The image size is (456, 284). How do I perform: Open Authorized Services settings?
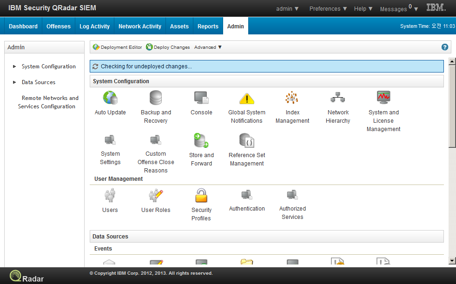pos(292,195)
